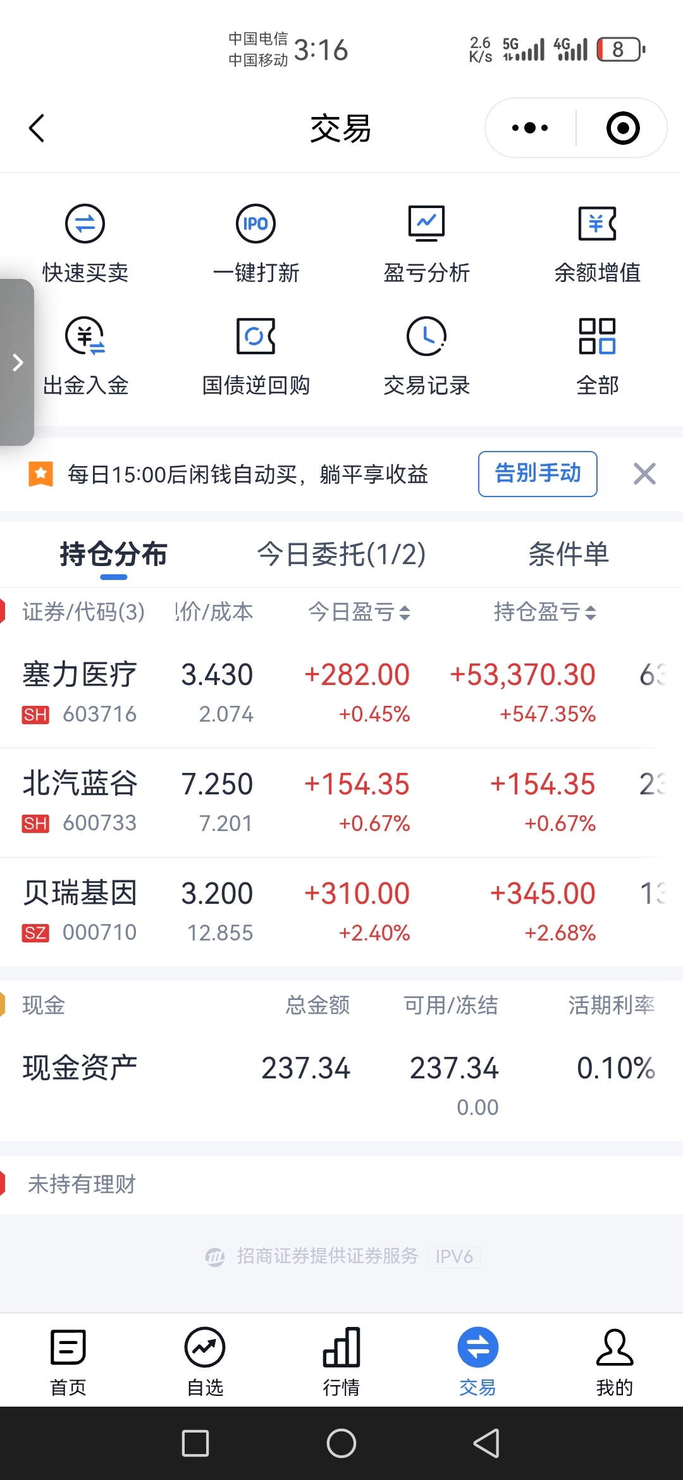Open the mini-program three-dots menu
683x1480 pixels.
point(530,128)
